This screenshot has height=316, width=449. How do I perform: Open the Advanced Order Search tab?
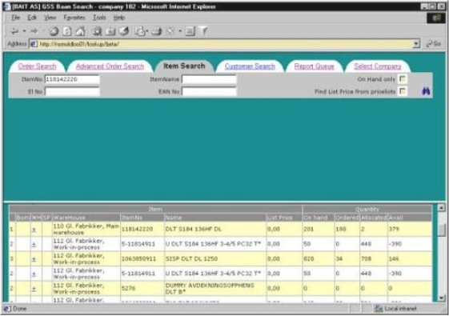[x=110, y=66]
